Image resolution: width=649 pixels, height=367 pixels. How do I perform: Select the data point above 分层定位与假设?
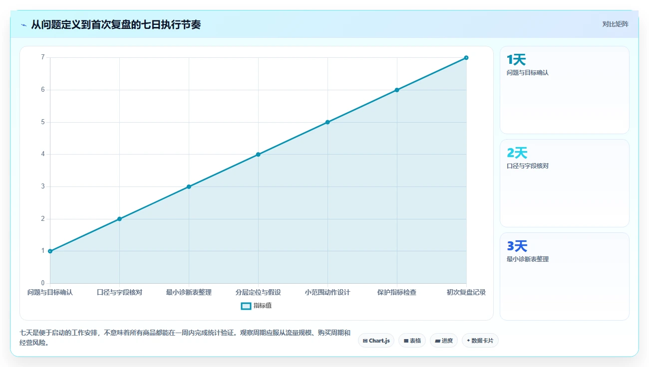pyautogui.click(x=258, y=155)
